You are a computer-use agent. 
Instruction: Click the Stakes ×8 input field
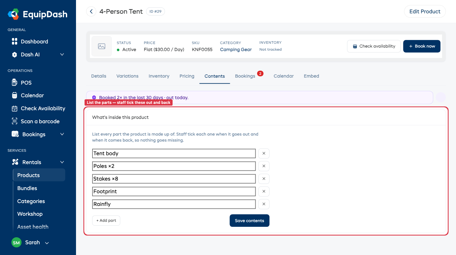(x=174, y=179)
